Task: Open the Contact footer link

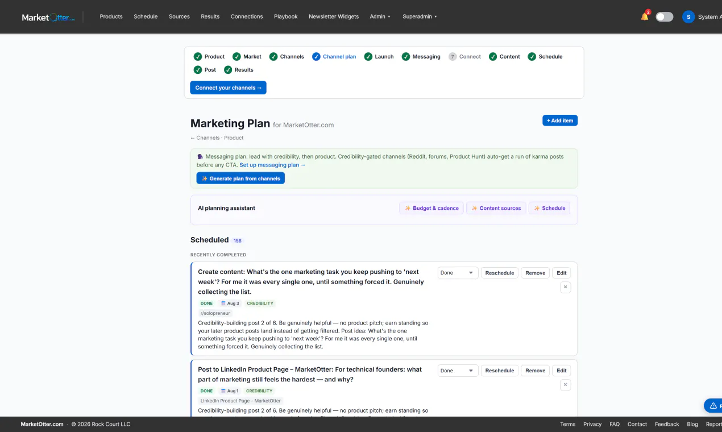Action: click(637, 424)
